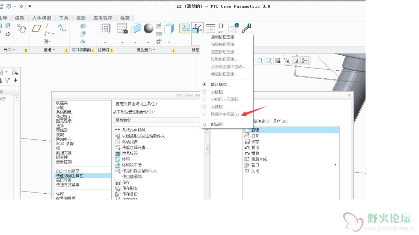419x235 pixels.
Task: Open the 应用程序 ribbon tab
Action: click(x=103, y=18)
